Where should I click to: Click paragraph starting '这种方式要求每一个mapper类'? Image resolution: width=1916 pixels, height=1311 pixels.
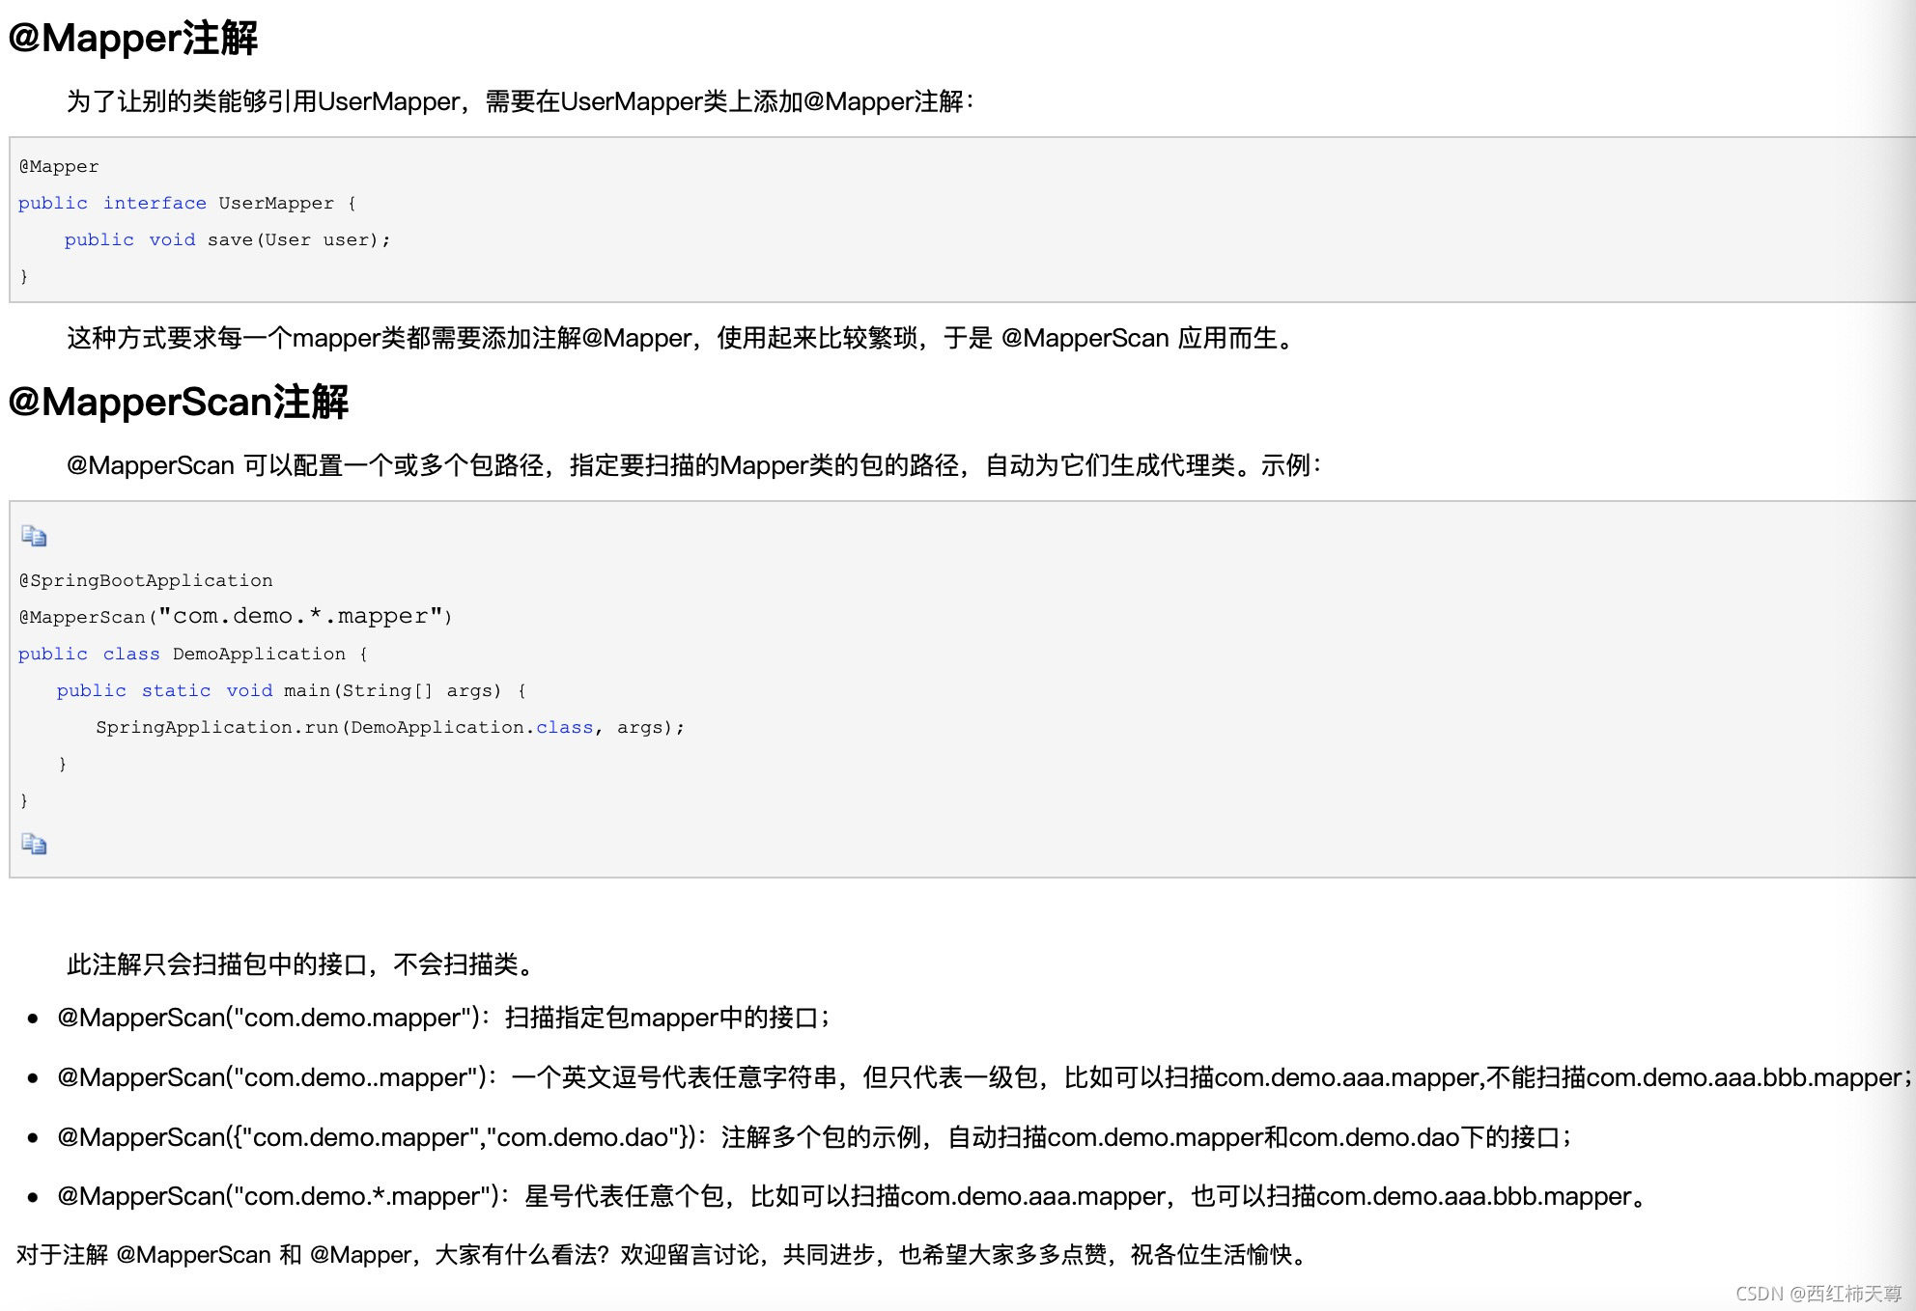682,338
